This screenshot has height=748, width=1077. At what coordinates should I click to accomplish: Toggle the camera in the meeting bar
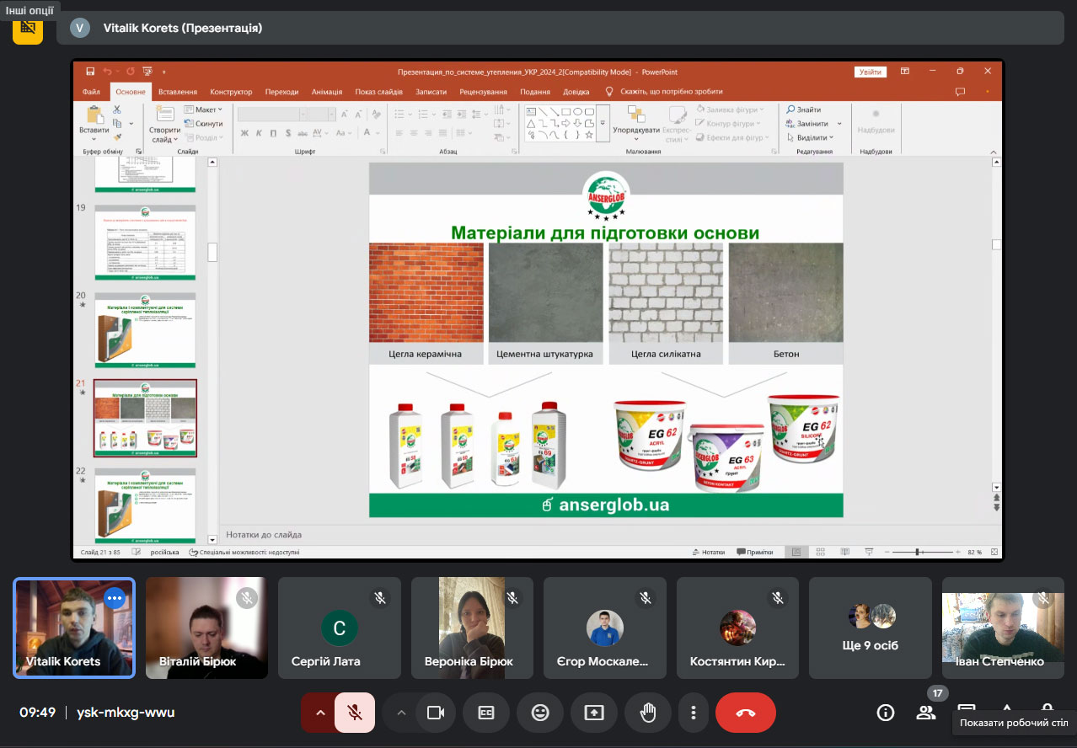[436, 713]
